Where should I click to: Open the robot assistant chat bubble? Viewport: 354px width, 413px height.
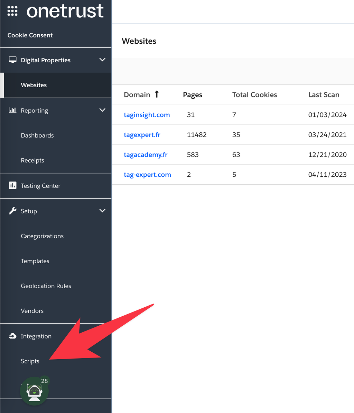click(34, 391)
